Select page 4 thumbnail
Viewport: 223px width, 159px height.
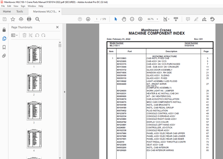point(34,138)
